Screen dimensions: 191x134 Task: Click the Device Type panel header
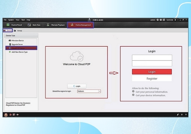tap(21, 35)
